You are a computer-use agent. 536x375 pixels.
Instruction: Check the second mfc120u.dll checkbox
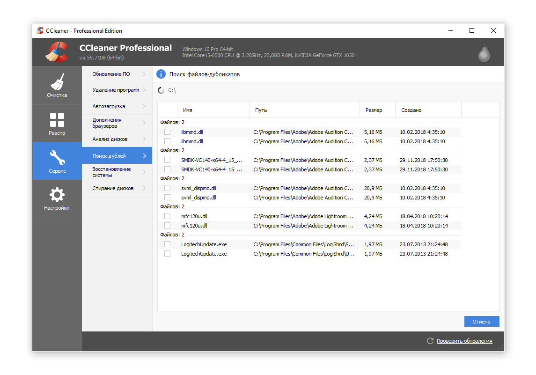tap(167, 226)
